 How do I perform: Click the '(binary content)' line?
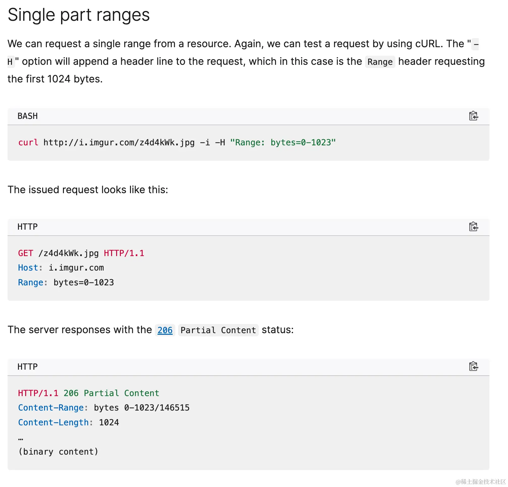click(x=58, y=452)
